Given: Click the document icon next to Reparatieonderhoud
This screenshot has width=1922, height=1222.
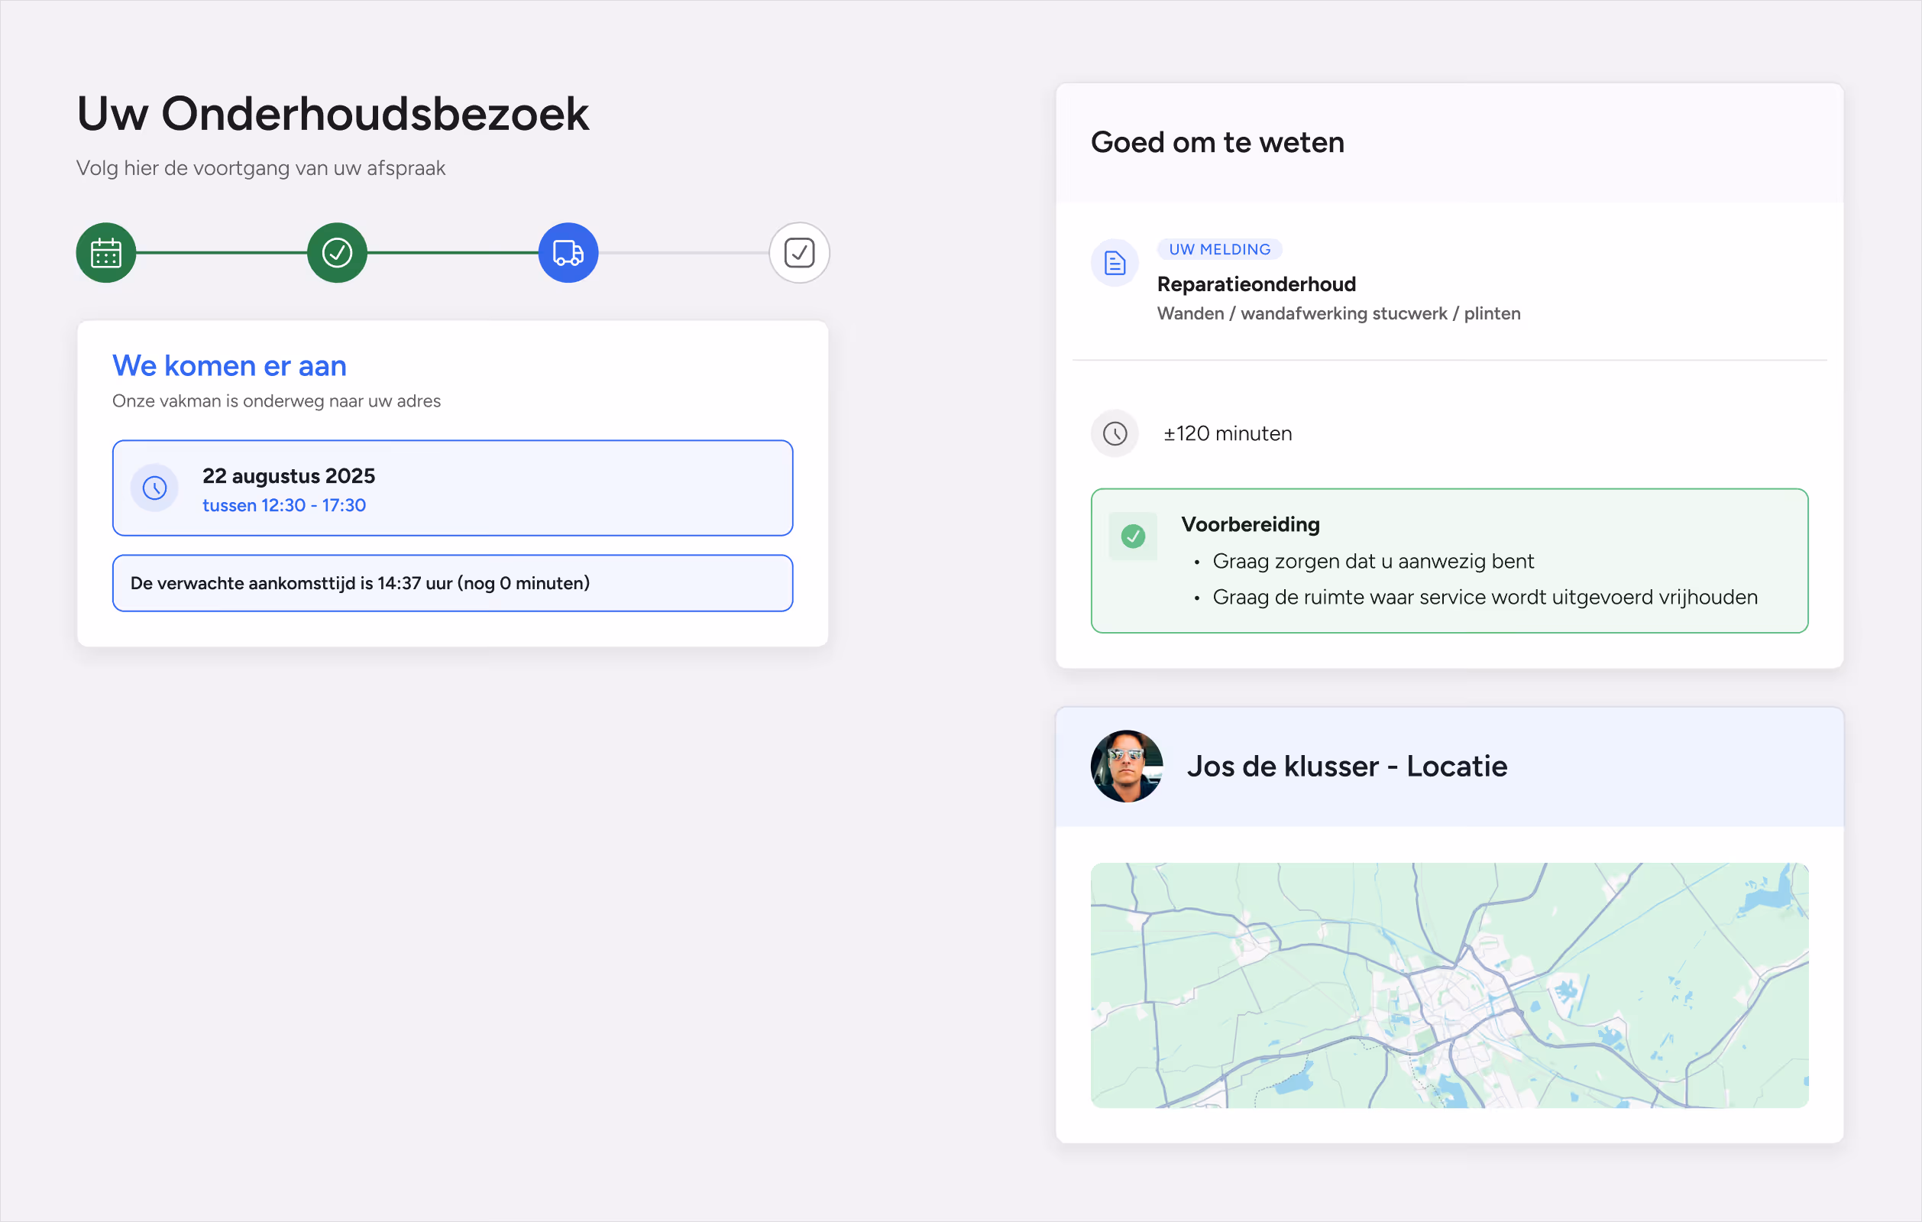Looking at the screenshot, I should (1115, 263).
